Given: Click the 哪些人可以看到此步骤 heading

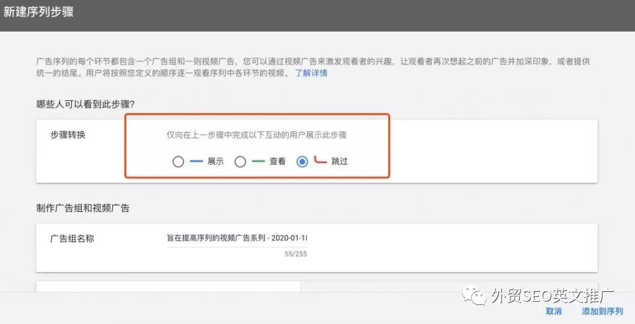Looking at the screenshot, I should click(86, 104).
